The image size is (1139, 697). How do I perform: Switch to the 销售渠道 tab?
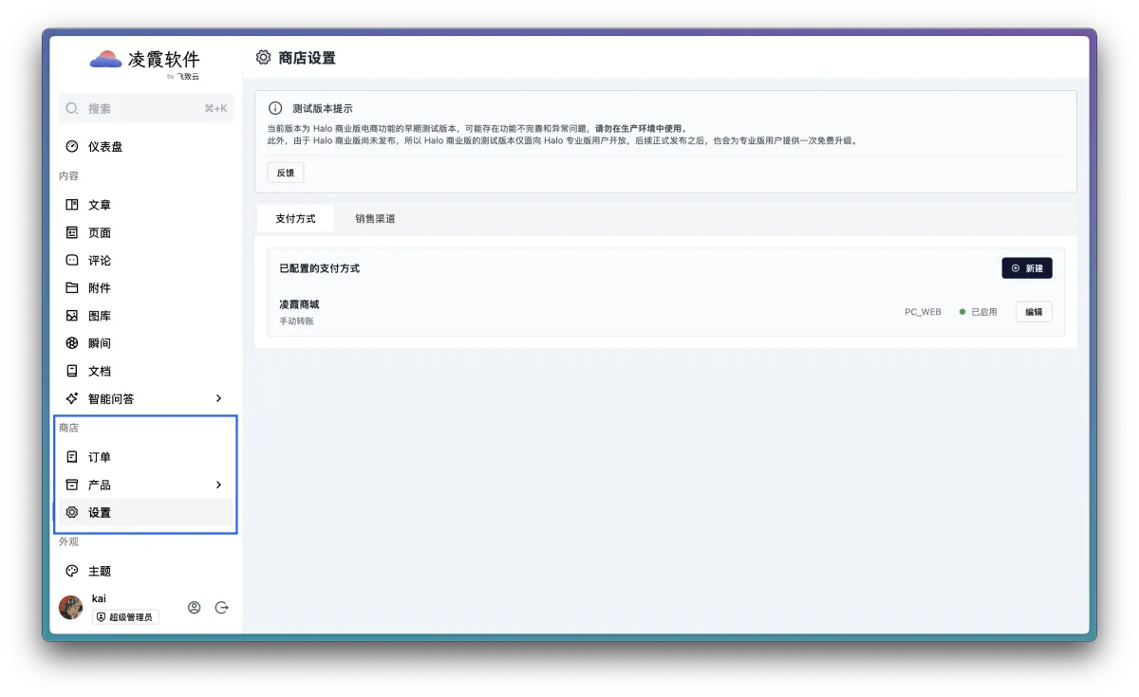click(376, 218)
